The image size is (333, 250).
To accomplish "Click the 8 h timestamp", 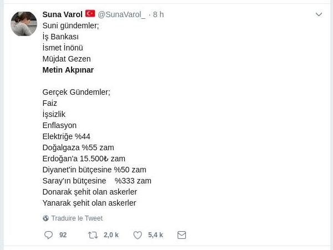I will (158, 14).
